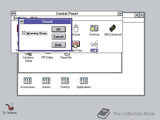This screenshot has height=120, width=160.
Task: Open Help in the Sound dialog
Action: tap(59, 45)
